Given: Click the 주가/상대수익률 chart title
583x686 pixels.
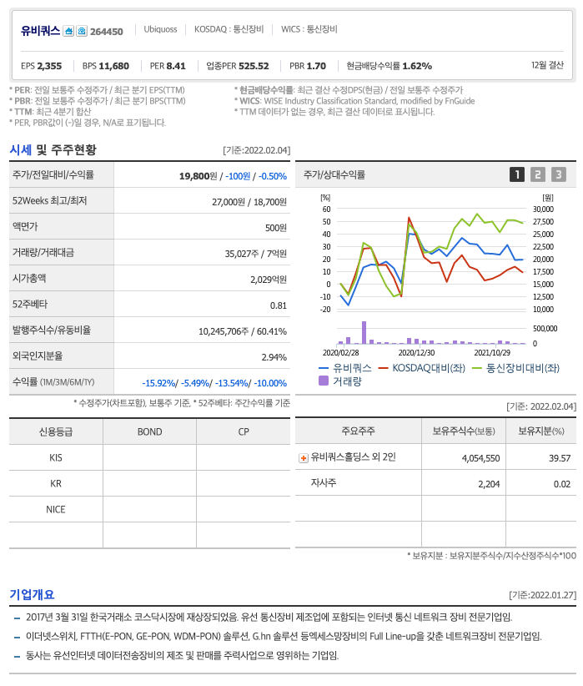Looking at the screenshot, I should (334, 174).
